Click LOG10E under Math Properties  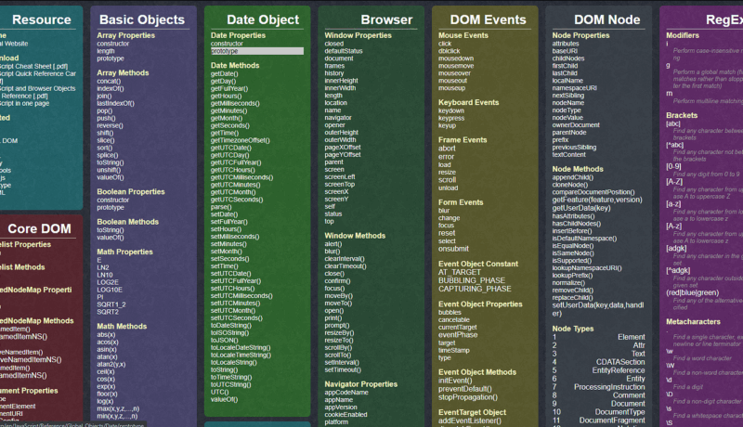coord(110,290)
